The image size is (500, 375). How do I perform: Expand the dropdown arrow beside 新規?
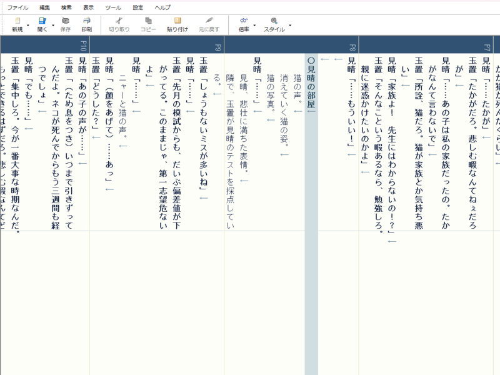pos(28,26)
